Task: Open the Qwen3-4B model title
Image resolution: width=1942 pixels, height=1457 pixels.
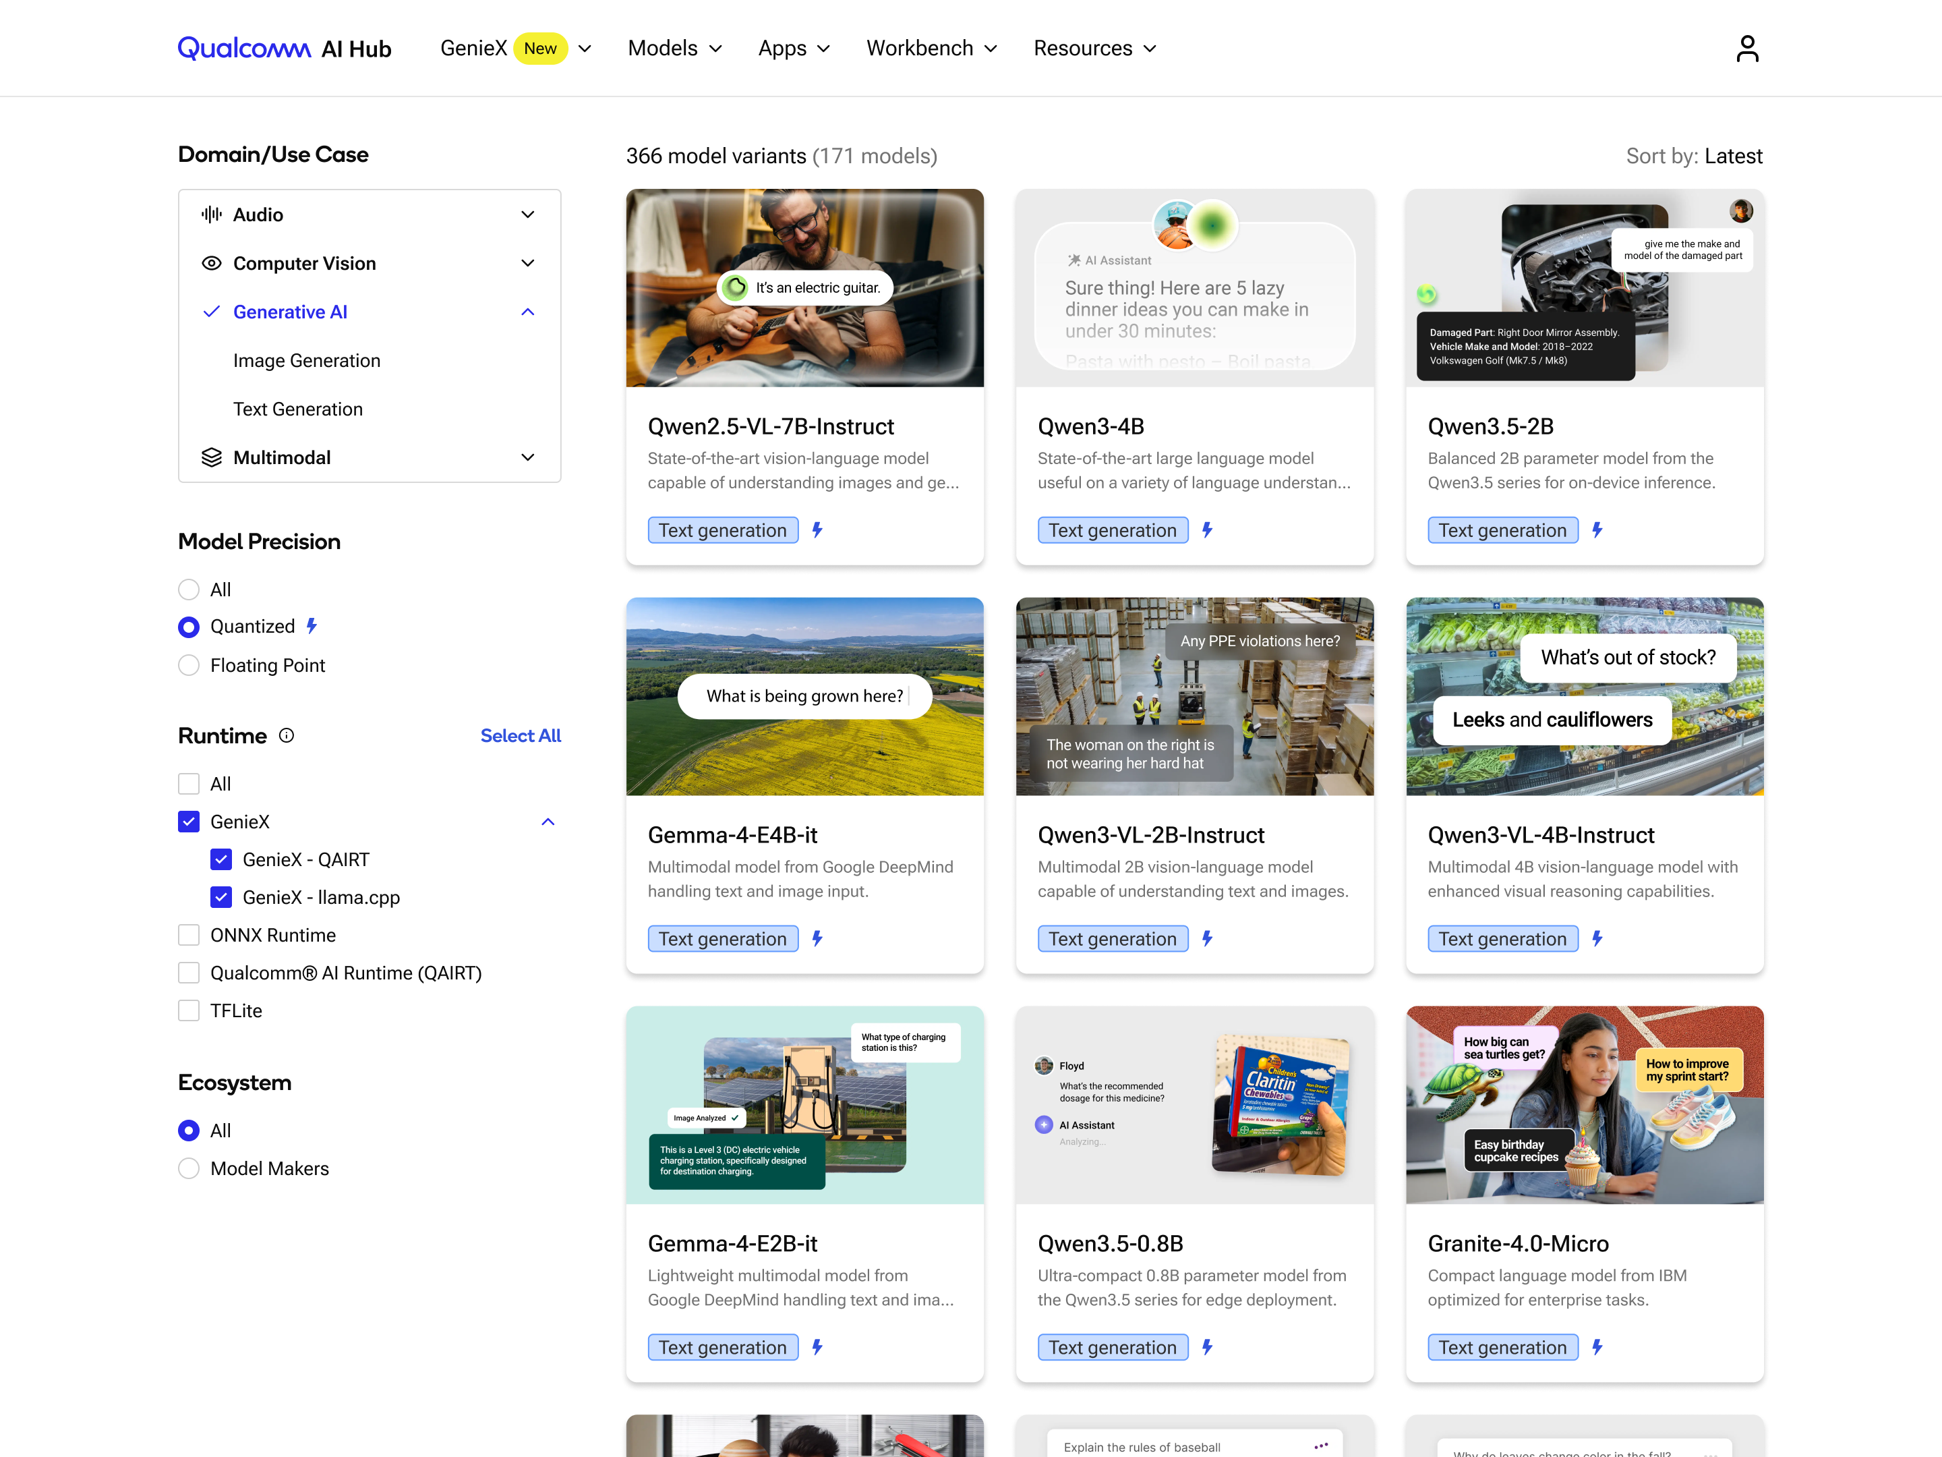Action: (1091, 426)
